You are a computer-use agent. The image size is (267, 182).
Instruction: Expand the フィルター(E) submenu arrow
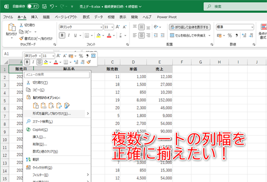pyautogui.click(x=88, y=175)
